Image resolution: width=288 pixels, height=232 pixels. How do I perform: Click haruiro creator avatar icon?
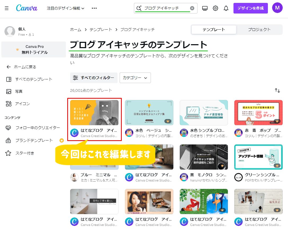[x=184, y=177]
